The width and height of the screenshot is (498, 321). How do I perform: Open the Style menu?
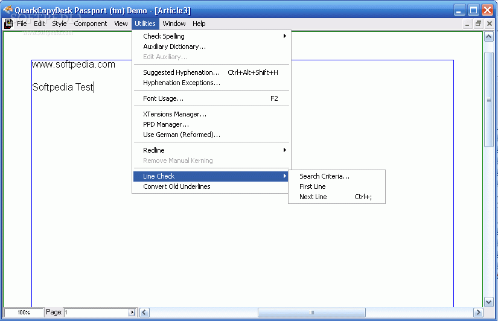tap(59, 24)
